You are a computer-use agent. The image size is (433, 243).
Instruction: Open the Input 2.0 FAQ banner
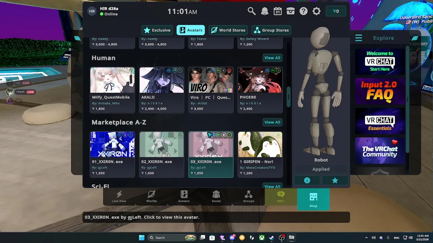coord(380,91)
